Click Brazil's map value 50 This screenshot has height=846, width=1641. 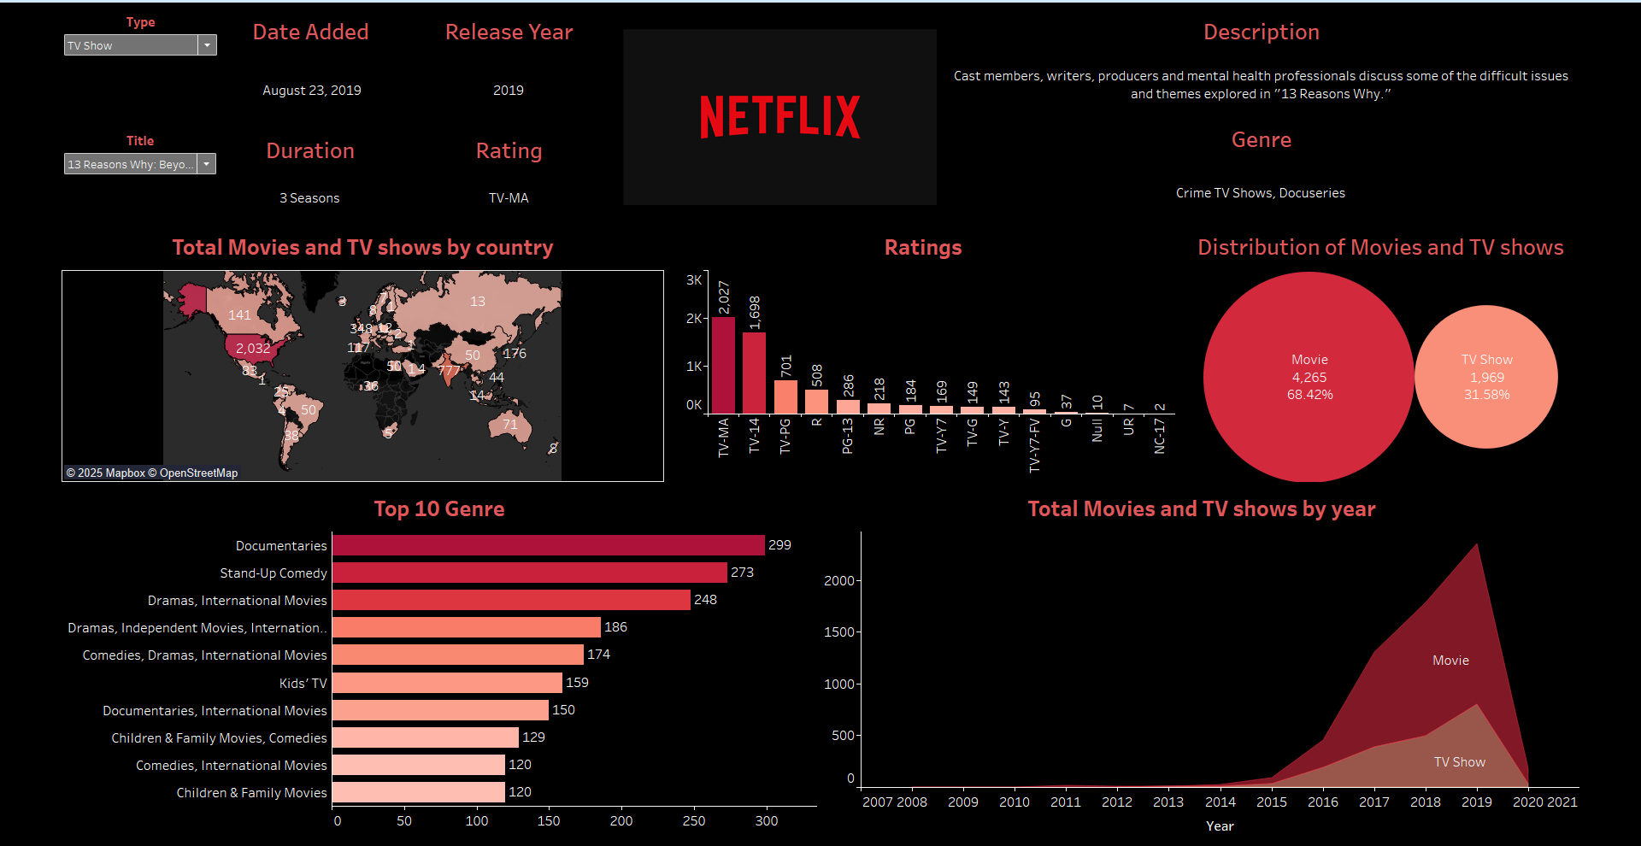click(x=309, y=410)
